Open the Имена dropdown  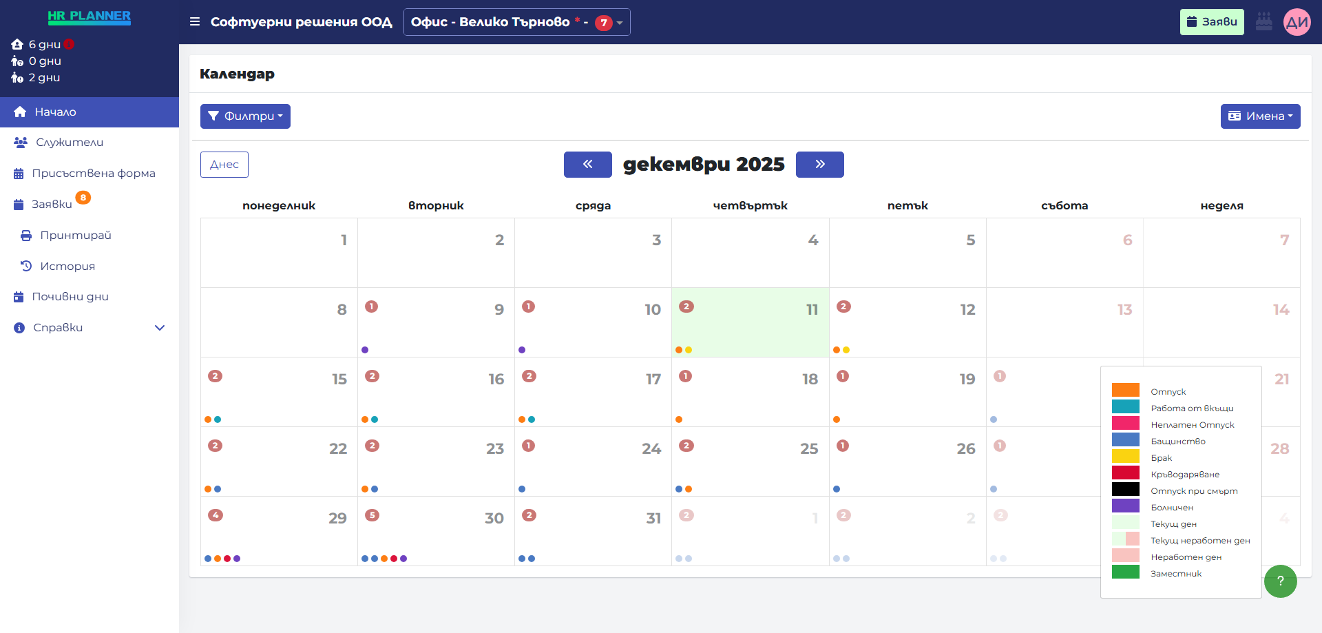pos(1261,116)
